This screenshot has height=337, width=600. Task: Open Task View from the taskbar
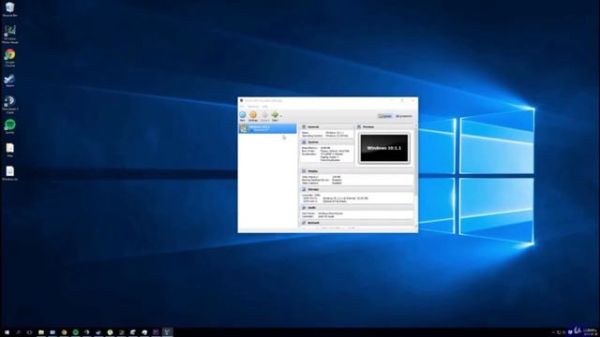point(29,332)
